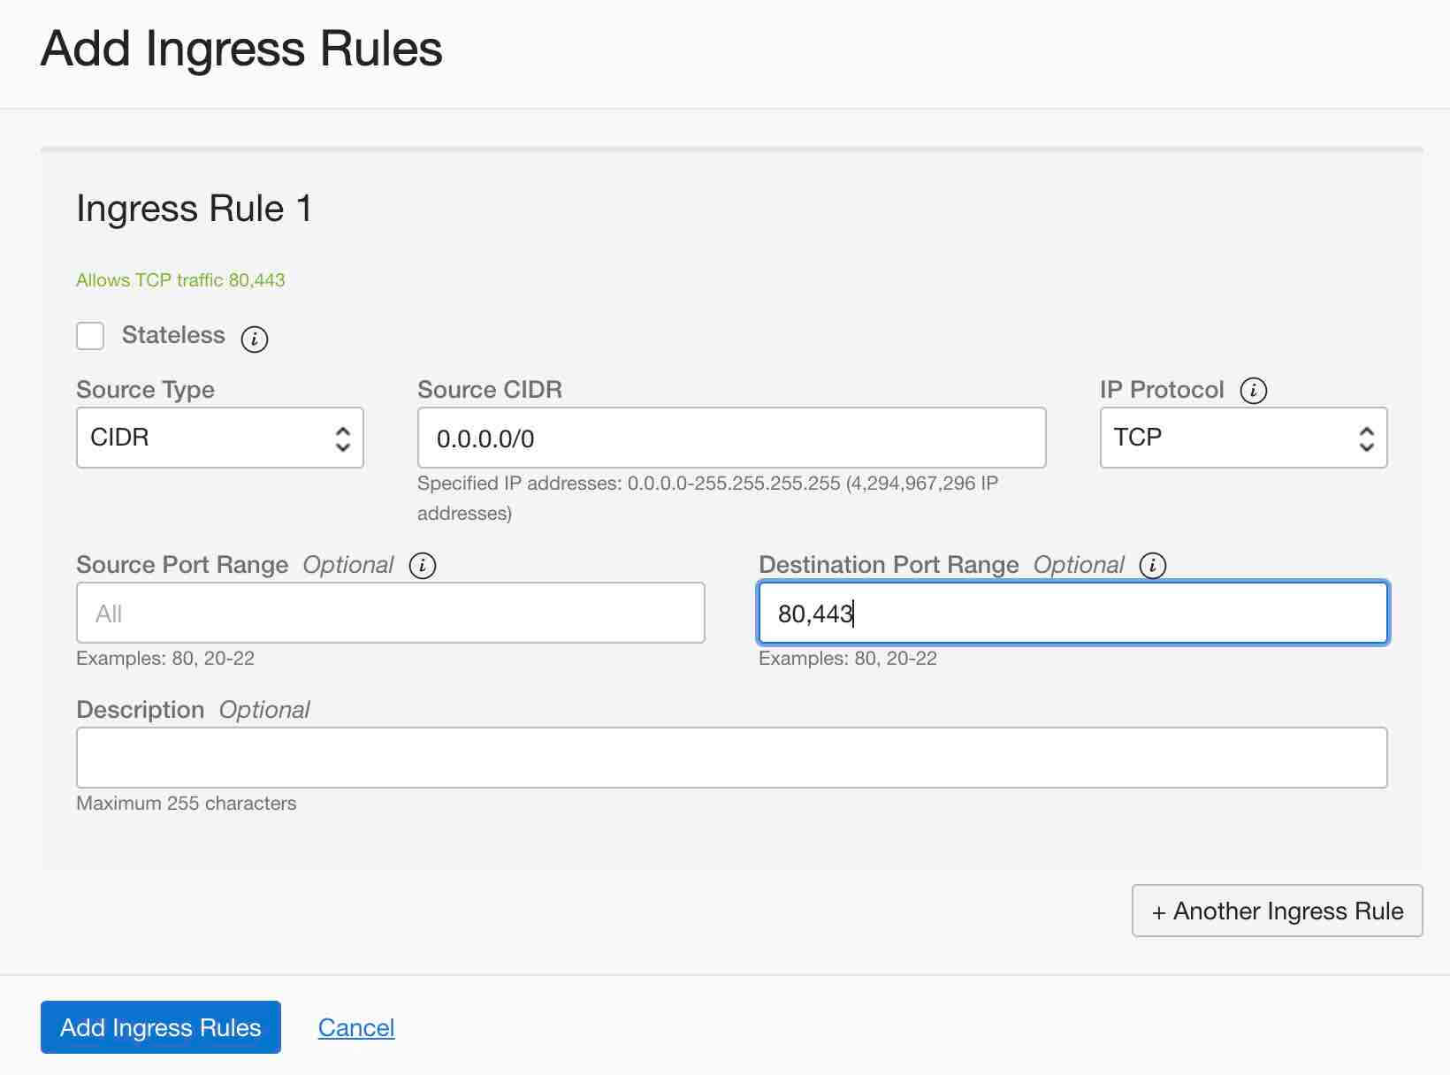Click the Source CIDR field containing 0.0.0.0/0

[x=731, y=438]
